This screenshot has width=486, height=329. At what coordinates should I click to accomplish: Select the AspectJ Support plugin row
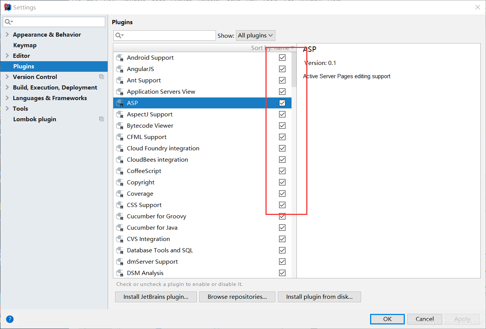point(202,114)
